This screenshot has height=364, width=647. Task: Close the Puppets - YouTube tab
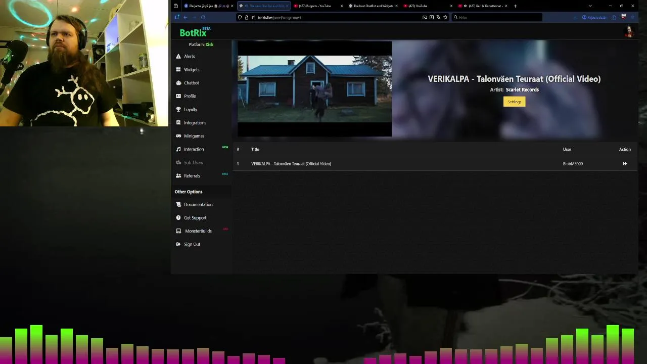coord(342,6)
